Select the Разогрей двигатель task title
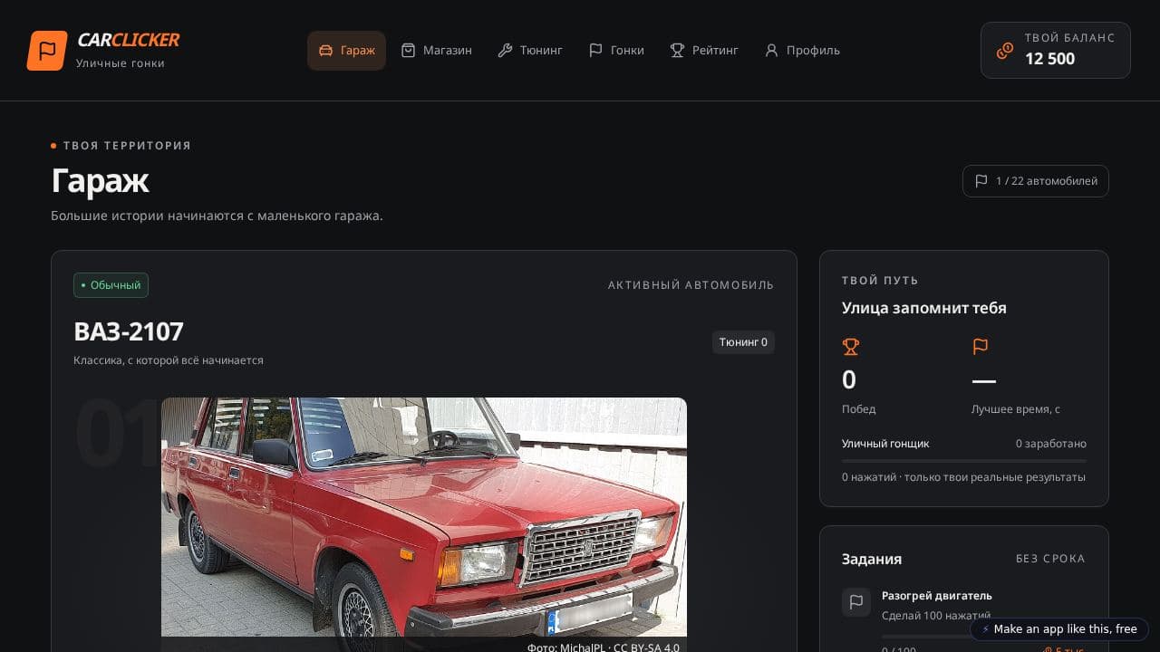This screenshot has height=652, width=1160. click(937, 596)
